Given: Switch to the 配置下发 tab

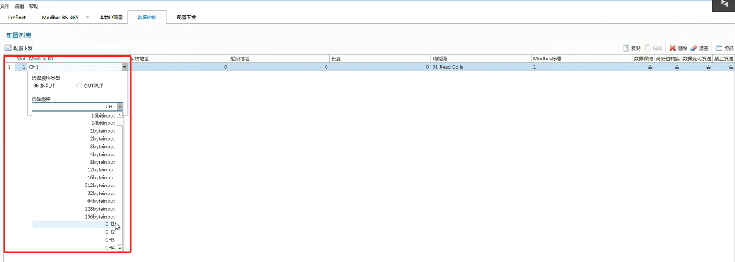Looking at the screenshot, I should [186, 17].
